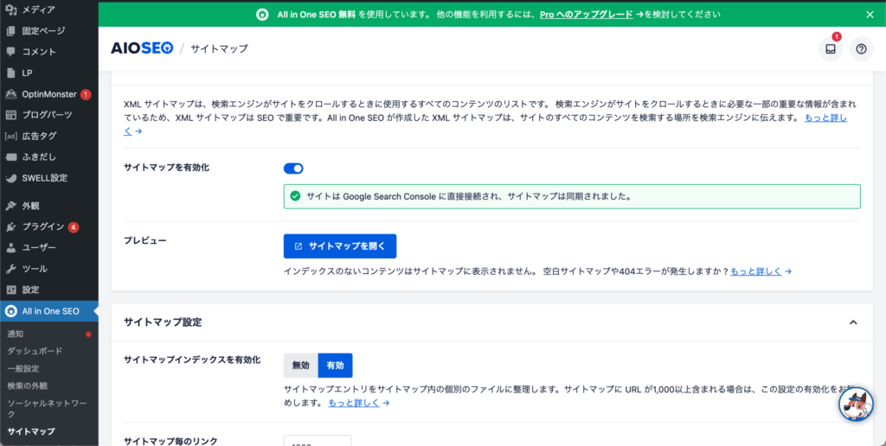Click the メディア sidebar label
Viewport: 886px width, 446px height.
click(39, 10)
